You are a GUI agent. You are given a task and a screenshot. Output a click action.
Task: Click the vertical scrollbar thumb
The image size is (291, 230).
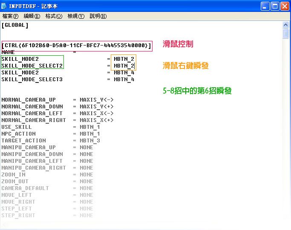coord(286,33)
